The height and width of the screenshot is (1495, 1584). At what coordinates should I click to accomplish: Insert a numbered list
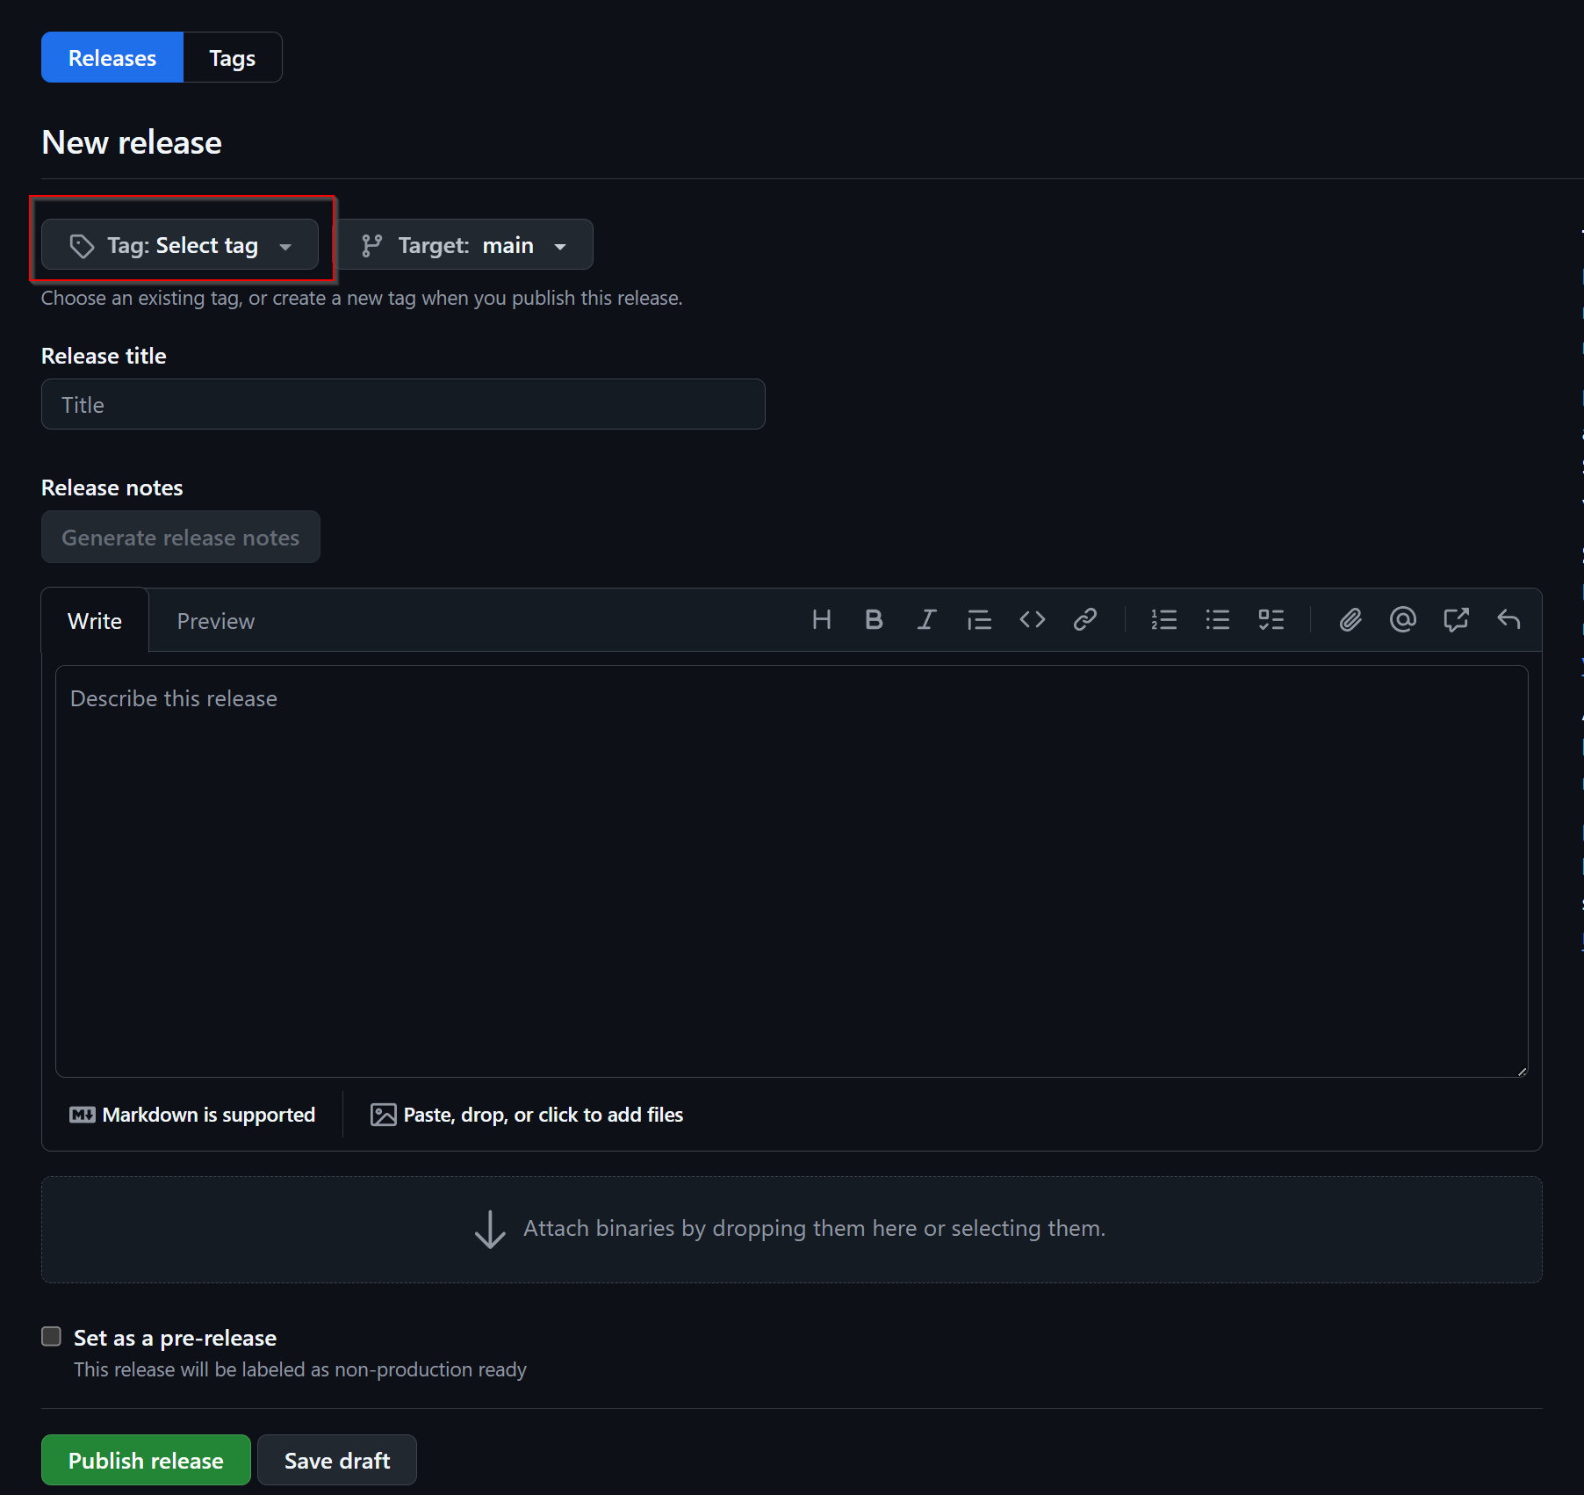tap(1163, 619)
